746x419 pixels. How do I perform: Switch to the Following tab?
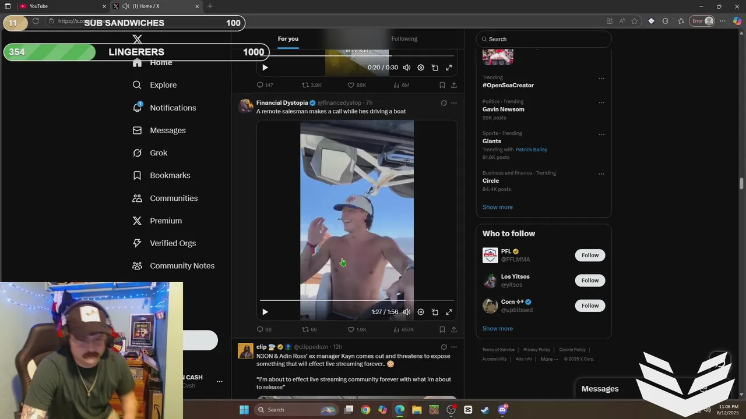[404, 39]
